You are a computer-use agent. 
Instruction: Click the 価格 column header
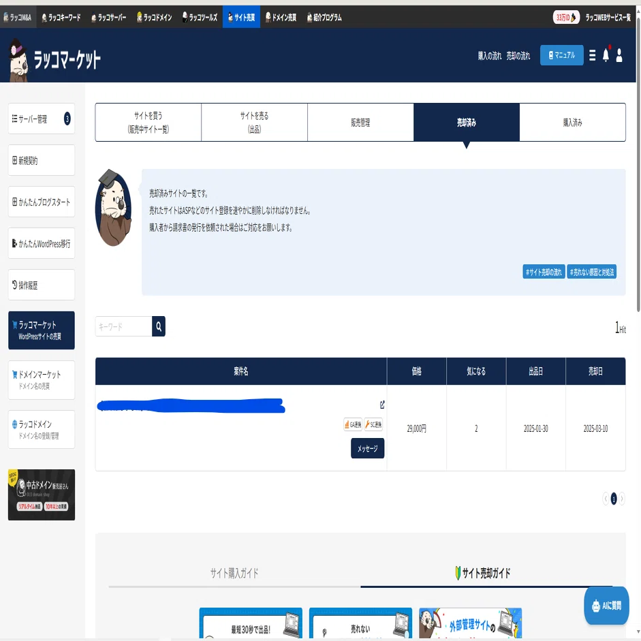[x=417, y=371]
